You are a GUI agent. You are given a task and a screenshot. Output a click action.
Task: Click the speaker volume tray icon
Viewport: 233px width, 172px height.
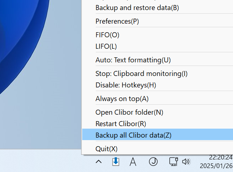pos(186,162)
